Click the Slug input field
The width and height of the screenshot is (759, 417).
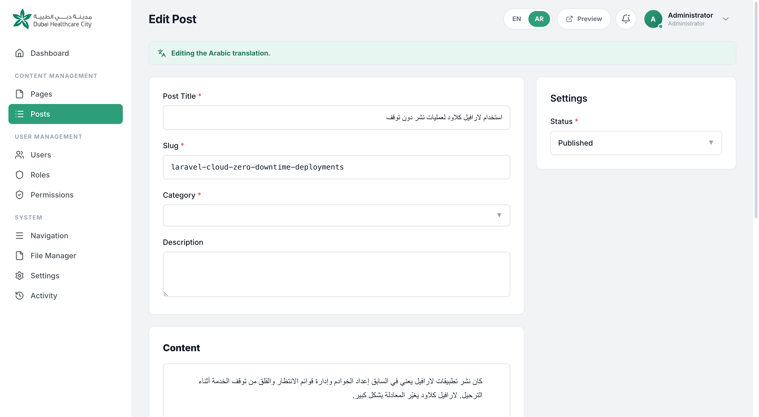tap(337, 167)
